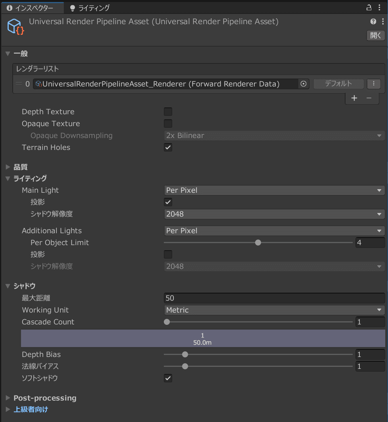Open the renderer entry options menu icon
This screenshot has width=388, height=422.
click(x=373, y=84)
